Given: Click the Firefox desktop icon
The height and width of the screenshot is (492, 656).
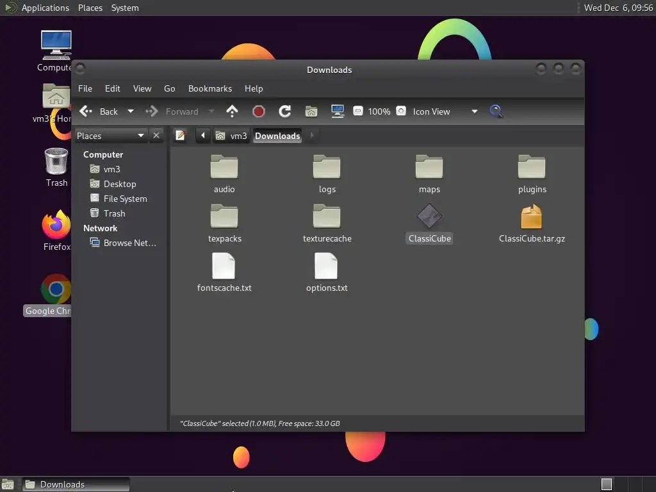Looking at the screenshot, I should (56, 224).
